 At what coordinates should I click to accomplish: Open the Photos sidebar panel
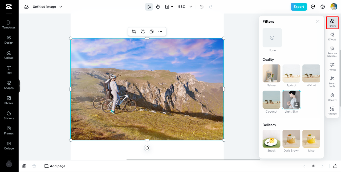(9, 100)
